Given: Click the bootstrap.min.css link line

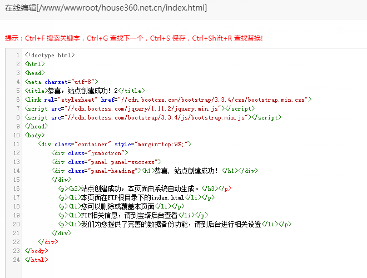Looking at the screenshot, I should point(168,100).
